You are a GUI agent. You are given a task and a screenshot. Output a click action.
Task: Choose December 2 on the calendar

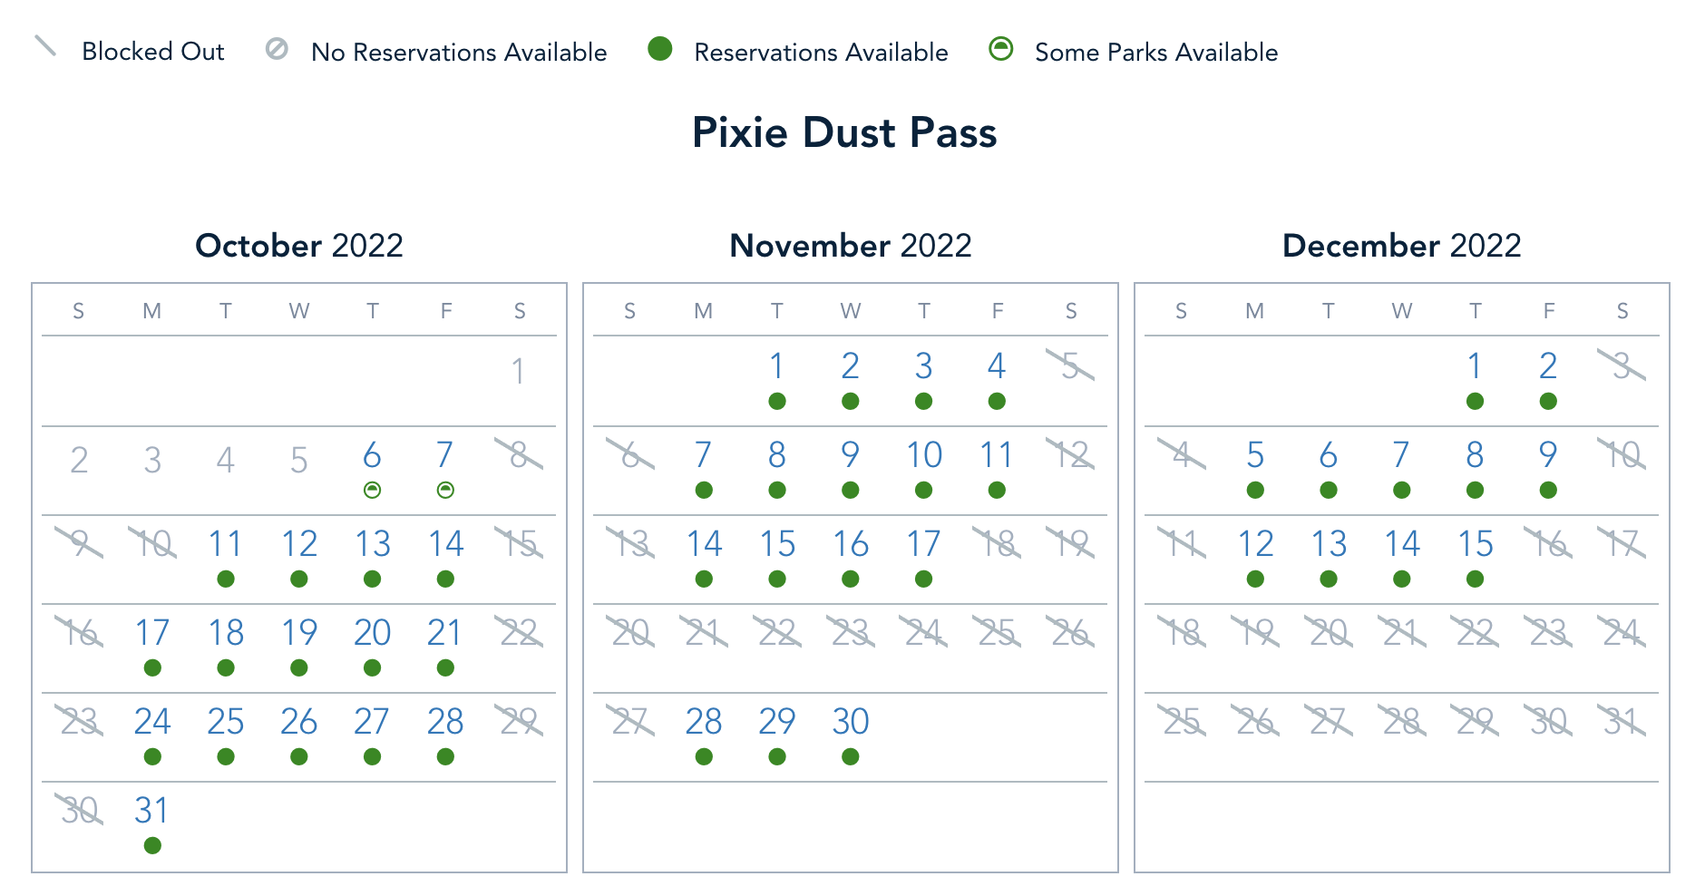coord(1548,366)
